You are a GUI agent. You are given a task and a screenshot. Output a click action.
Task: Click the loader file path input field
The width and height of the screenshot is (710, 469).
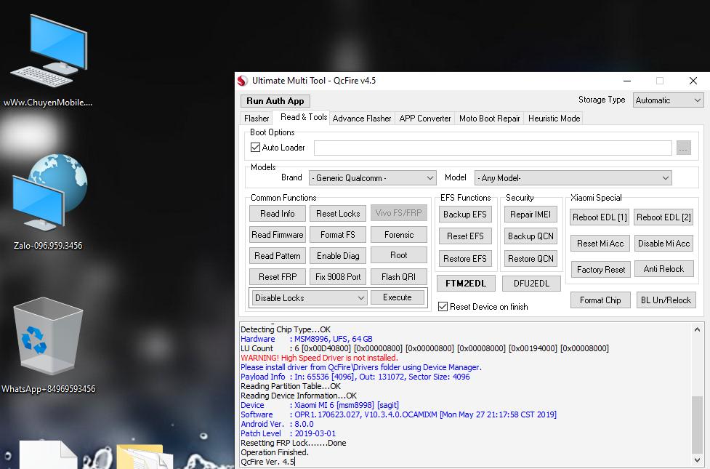tap(493, 148)
